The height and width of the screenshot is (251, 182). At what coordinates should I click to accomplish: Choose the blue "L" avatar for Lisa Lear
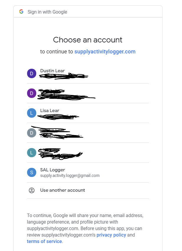[32, 113]
